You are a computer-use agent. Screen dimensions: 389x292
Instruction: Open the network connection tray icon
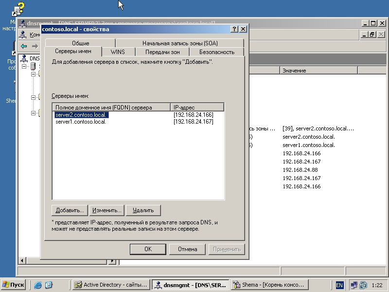(x=354, y=285)
